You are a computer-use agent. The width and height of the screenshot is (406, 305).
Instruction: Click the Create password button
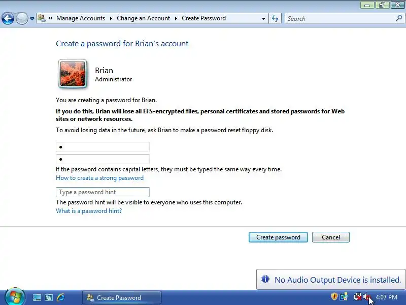[x=278, y=237]
